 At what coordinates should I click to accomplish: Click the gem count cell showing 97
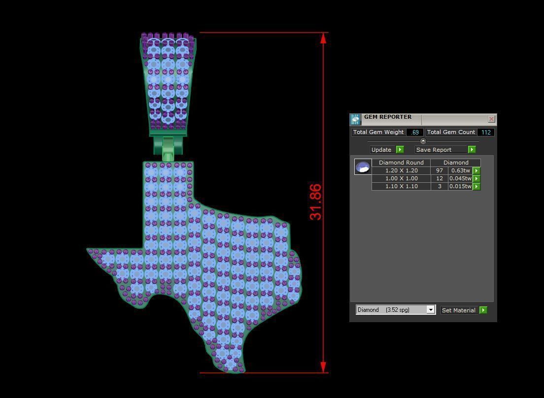440,170
